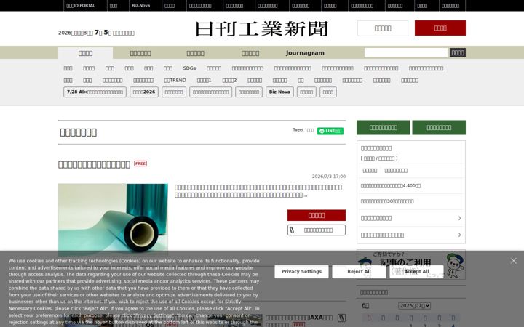The image size is (524, 327).
Task: Click the Tweet share link
Action: (x=298, y=130)
